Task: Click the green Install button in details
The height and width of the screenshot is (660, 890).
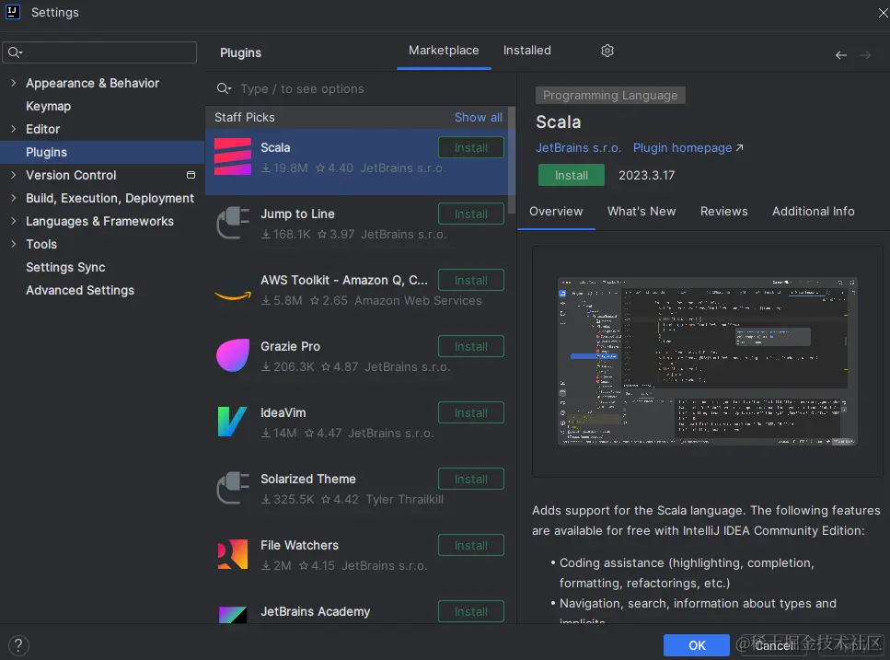Action: pos(571,176)
